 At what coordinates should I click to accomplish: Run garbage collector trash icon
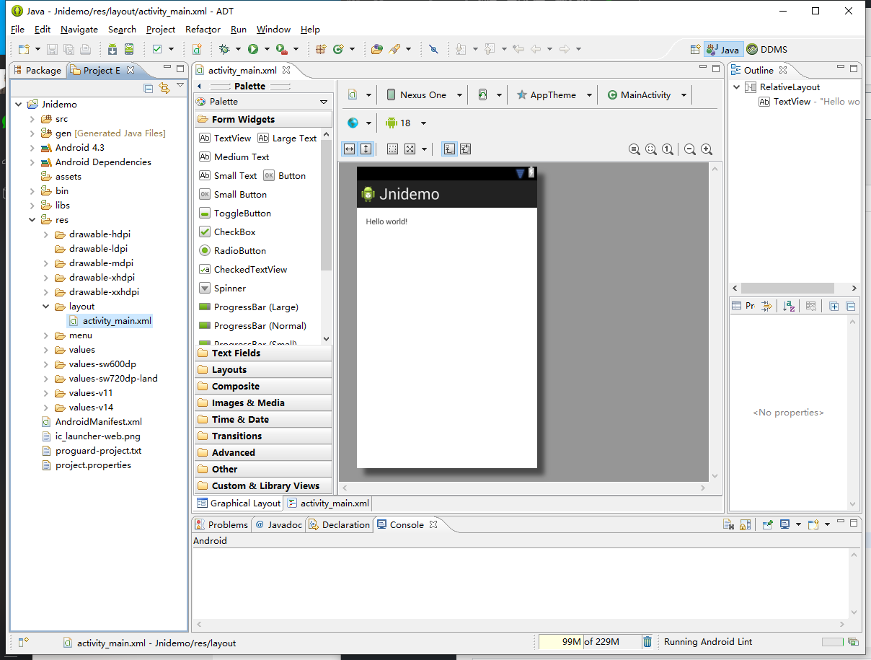point(647,642)
